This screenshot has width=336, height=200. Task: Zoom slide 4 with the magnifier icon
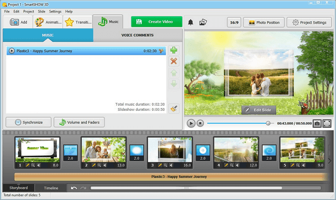(232, 165)
